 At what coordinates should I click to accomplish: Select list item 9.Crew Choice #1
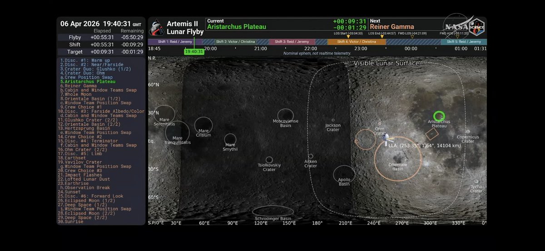click(x=81, y=107)
